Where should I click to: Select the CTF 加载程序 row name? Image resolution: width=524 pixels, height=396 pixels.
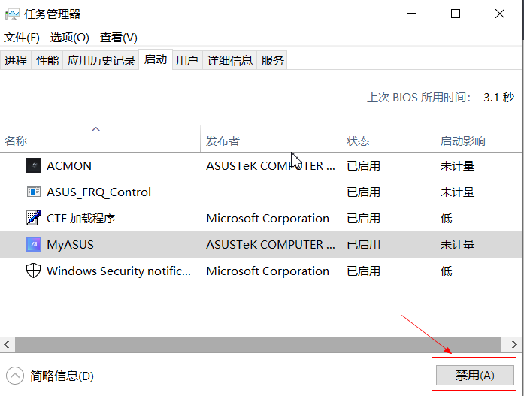click(x=80, y=219)
